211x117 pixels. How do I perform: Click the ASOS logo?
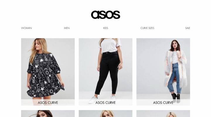tap(105, 15)
